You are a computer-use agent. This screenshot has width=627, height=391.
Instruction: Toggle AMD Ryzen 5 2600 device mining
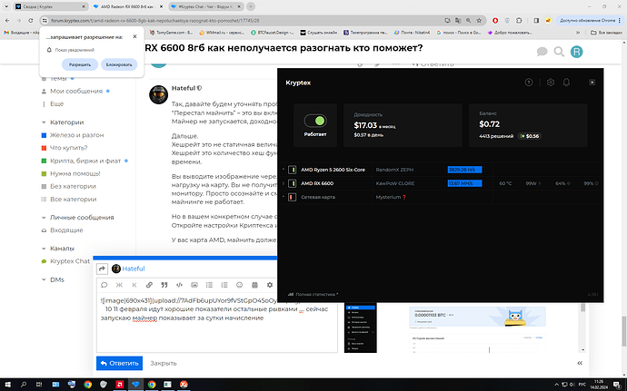[293, 170]
